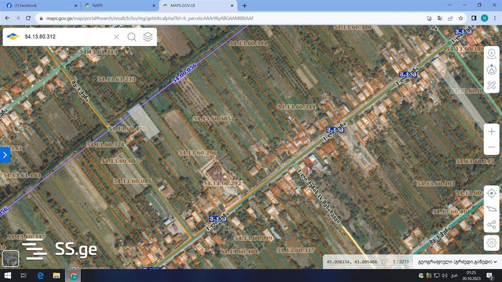Select the measurement ruler tool
Image resolution: width=502 pixels, height=282 pixels.
(492, 85)
